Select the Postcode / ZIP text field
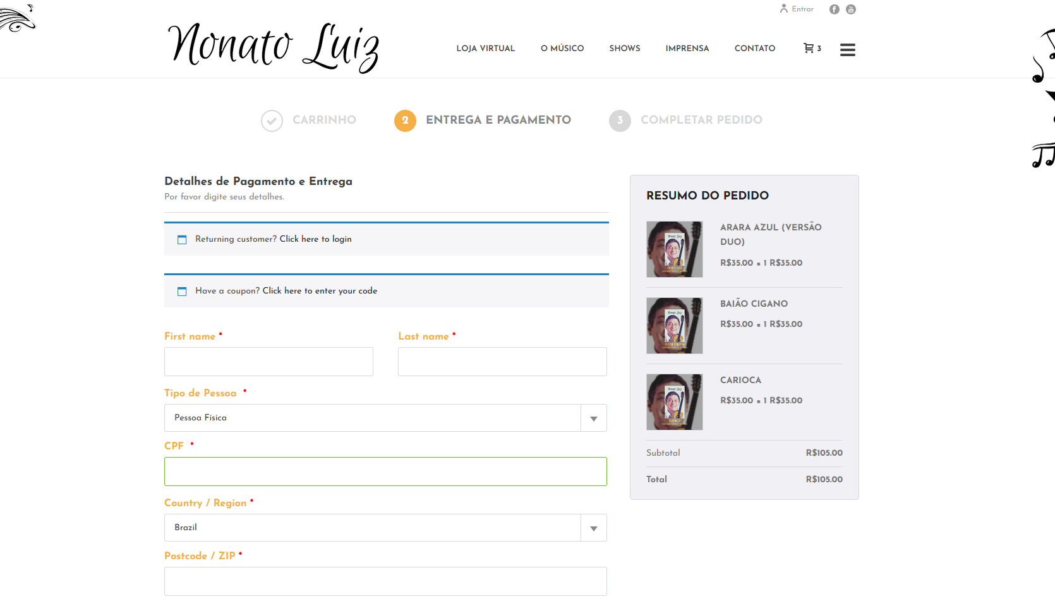 pos(385,581)
